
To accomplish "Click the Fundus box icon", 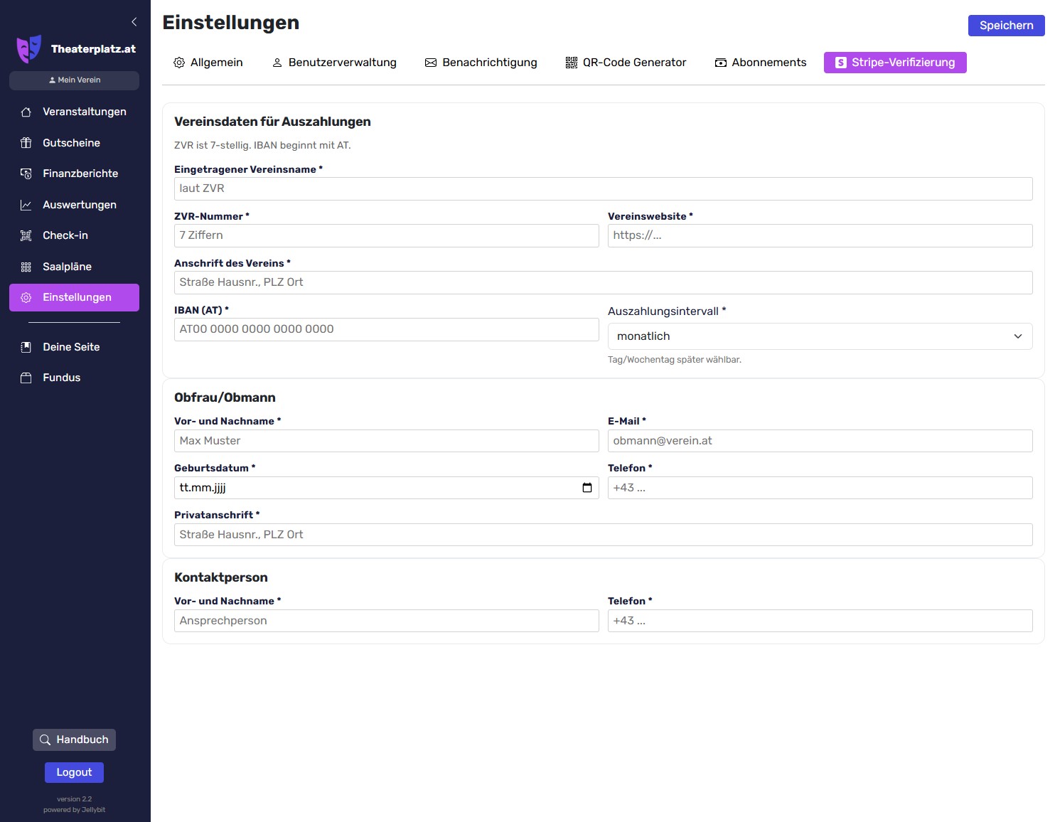I will pyautogui.click(x=26, y=378).
